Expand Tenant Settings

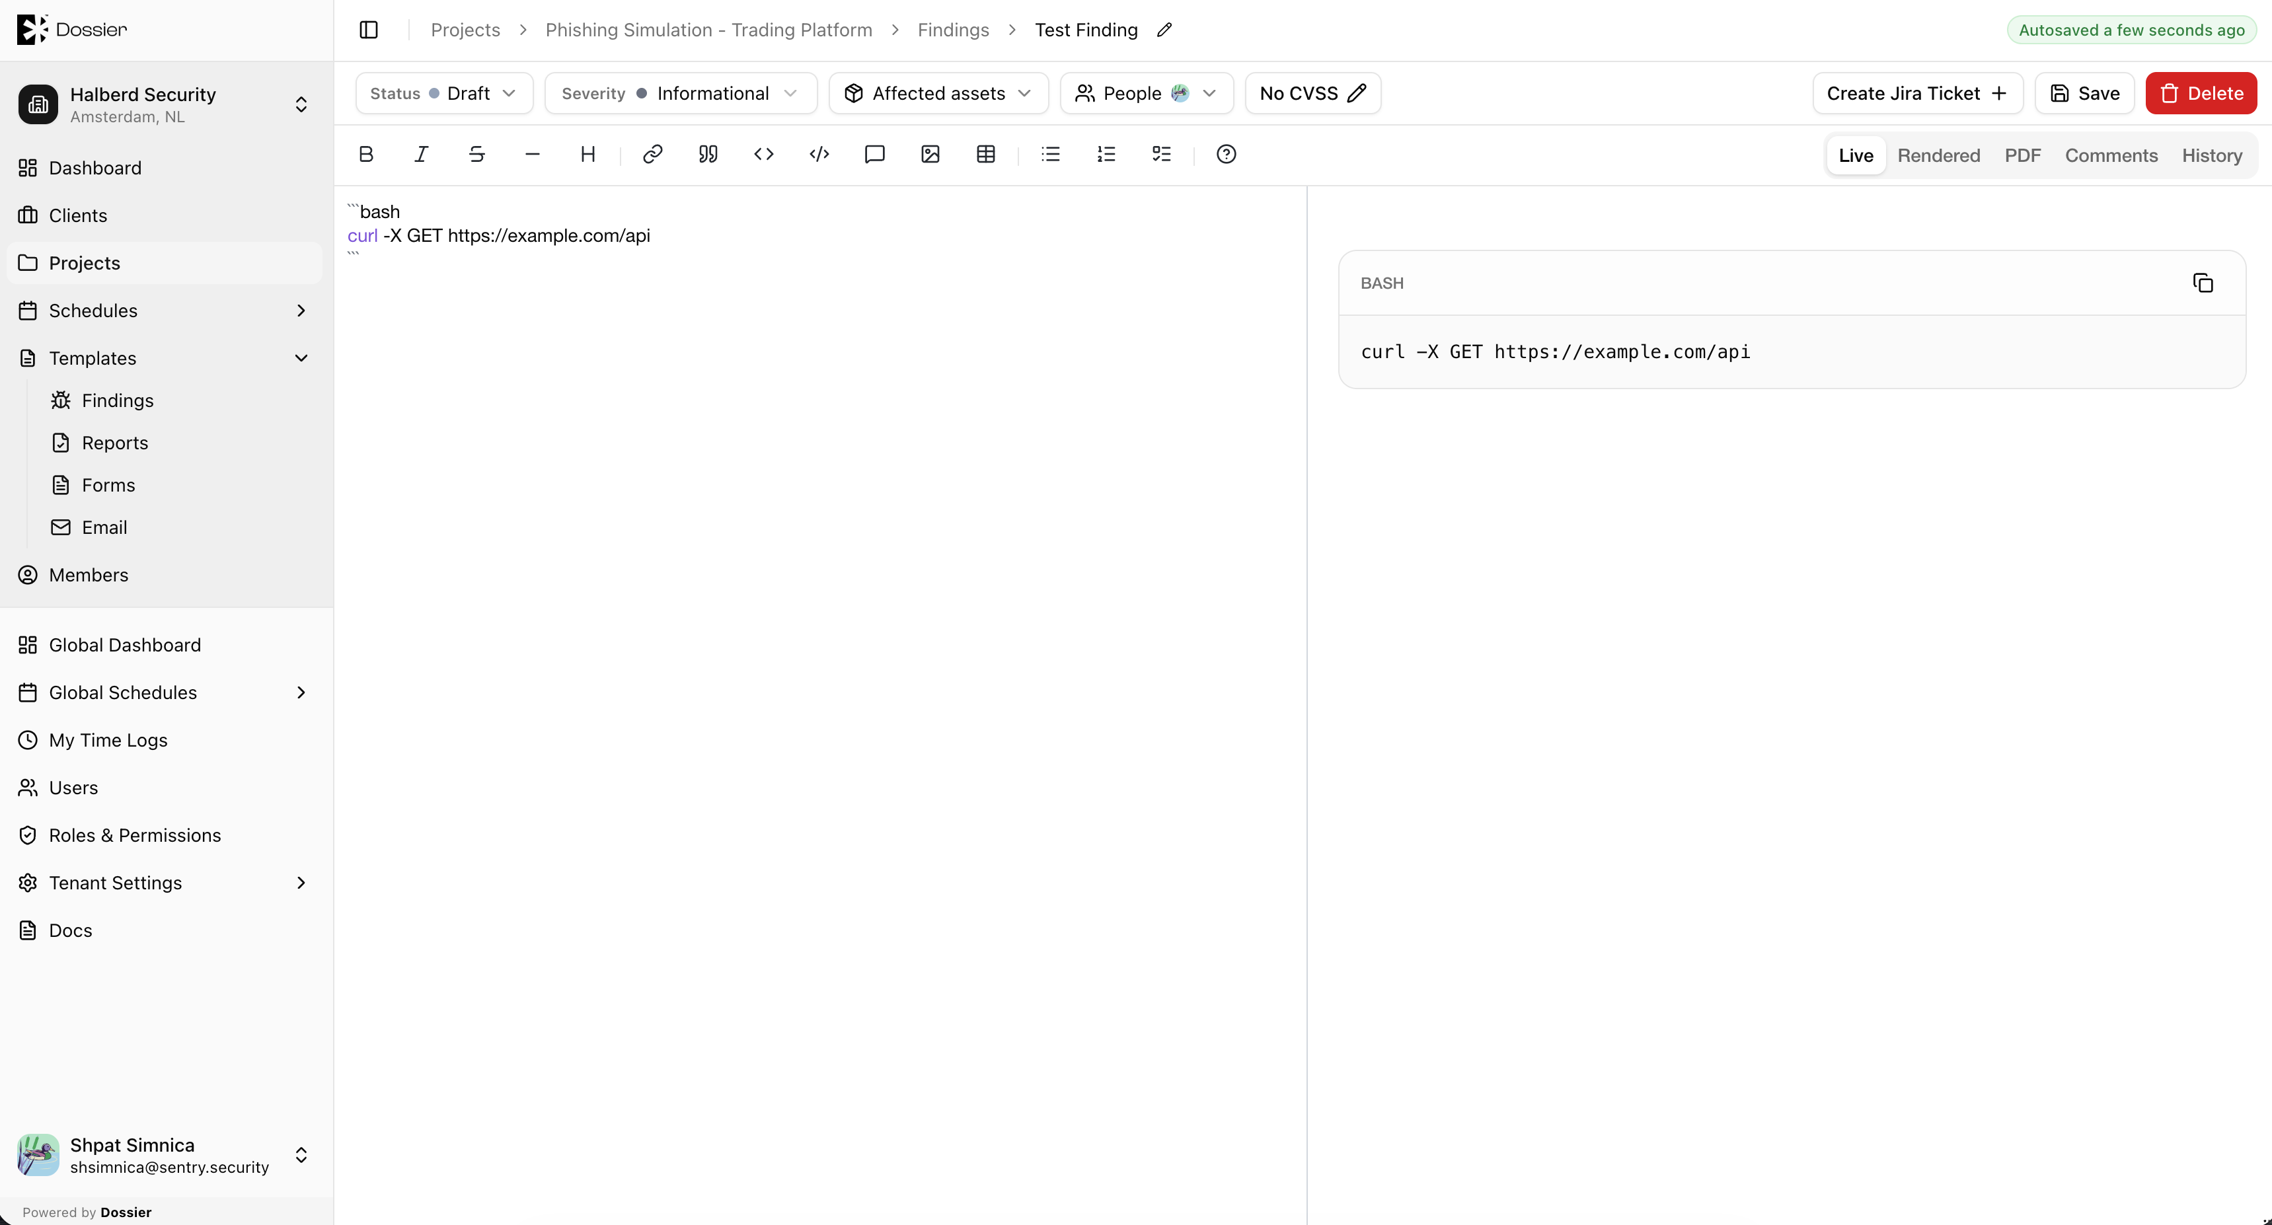pyautogui.click(x=301, y=883)
